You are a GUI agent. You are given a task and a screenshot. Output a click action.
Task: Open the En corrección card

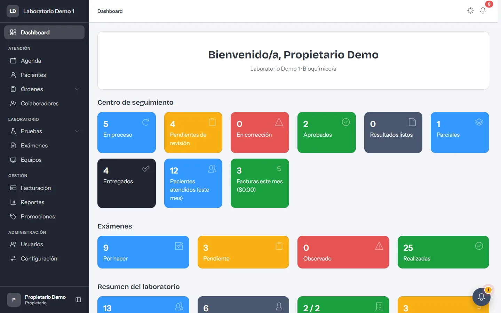[260, 133]
